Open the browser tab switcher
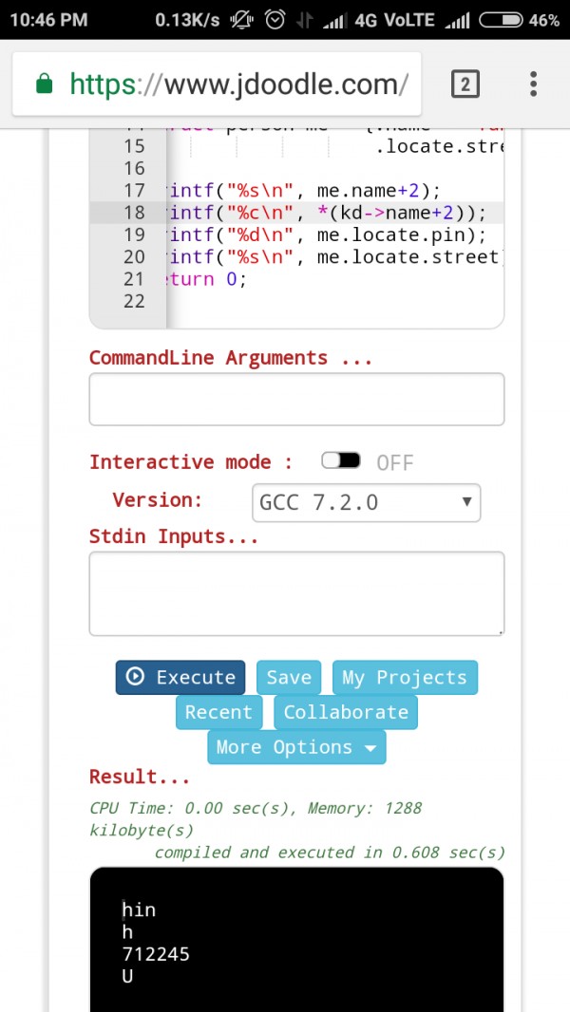Viewport: 570px width, 1012px height. click(x=465, y=84)
